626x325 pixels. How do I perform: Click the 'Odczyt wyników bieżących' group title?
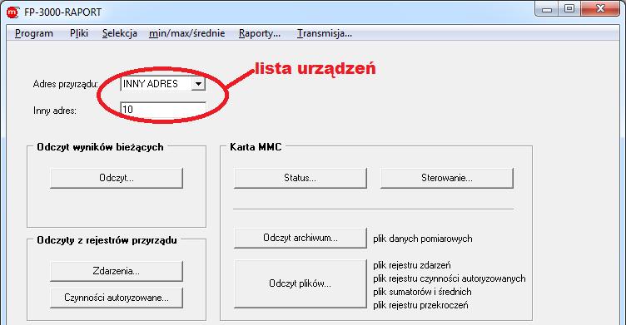tap(100, 147)
